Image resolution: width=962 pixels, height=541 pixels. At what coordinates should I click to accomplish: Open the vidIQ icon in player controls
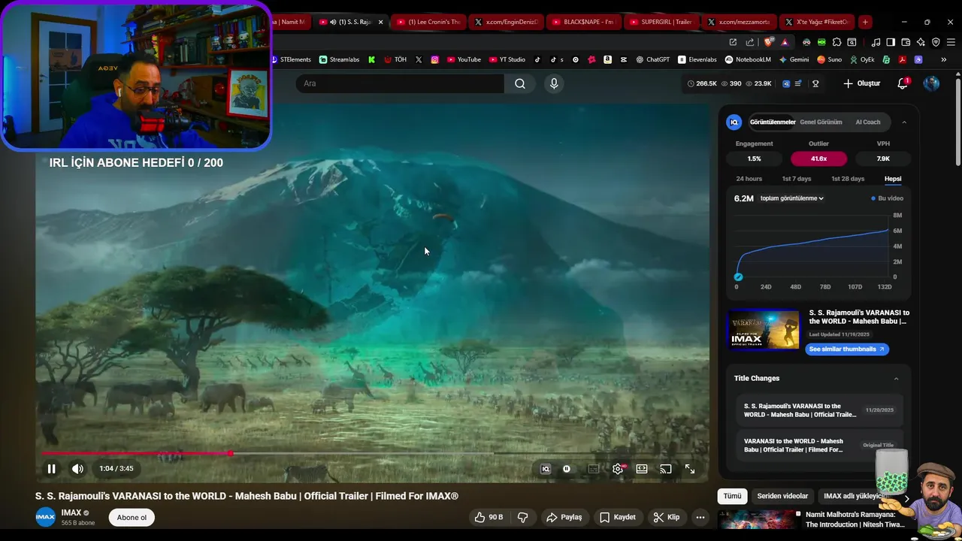click(x=546, y=469)
